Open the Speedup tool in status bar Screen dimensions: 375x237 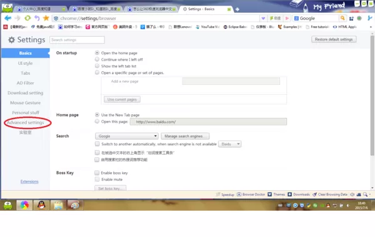225,195
